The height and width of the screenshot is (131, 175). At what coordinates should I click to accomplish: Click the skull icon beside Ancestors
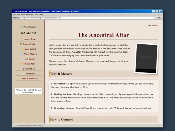tap(24, 74)
